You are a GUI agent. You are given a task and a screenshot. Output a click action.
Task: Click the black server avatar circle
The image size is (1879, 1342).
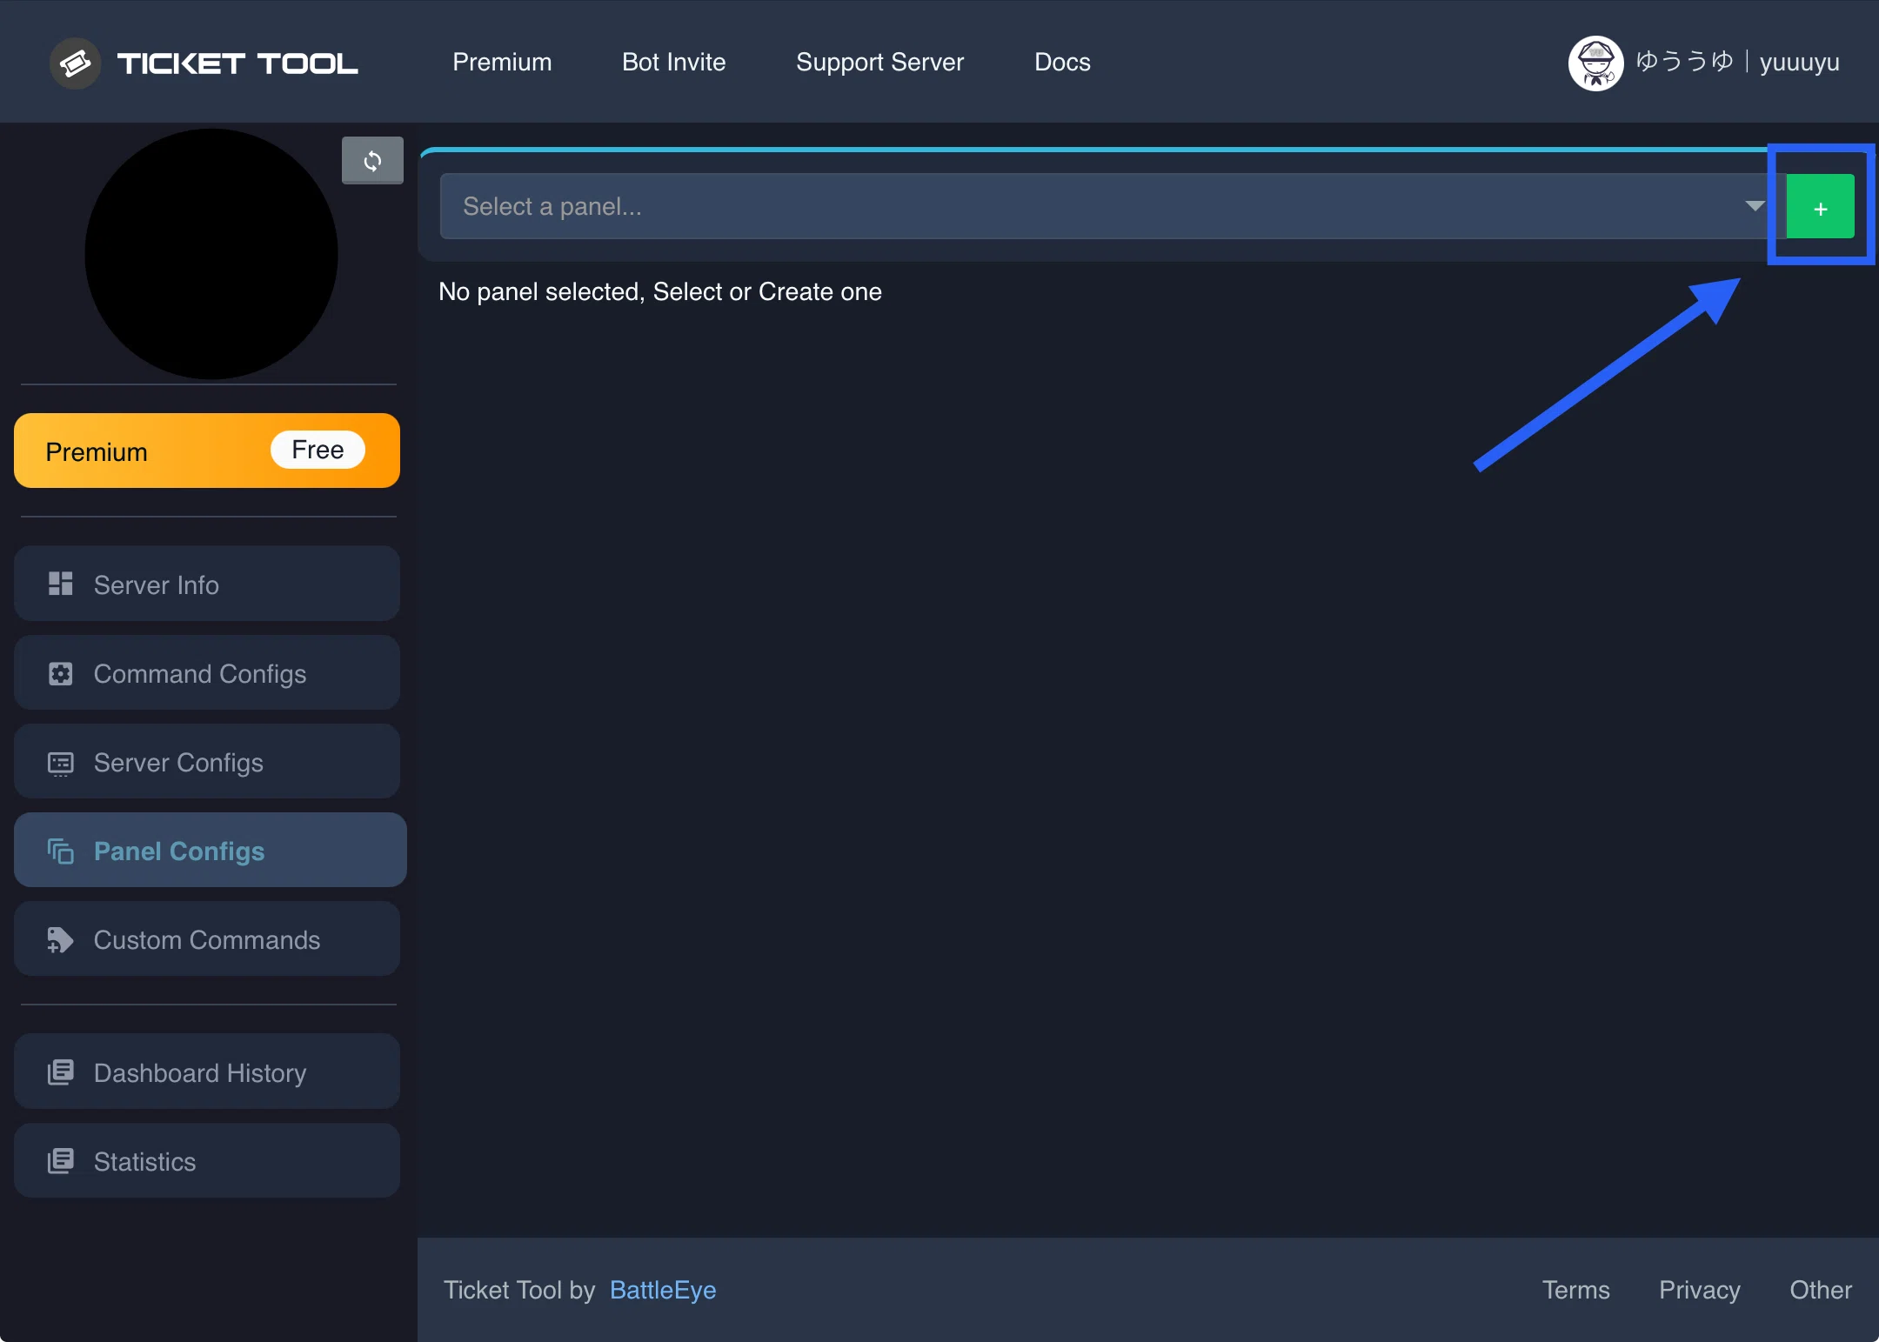pos(211,254)
